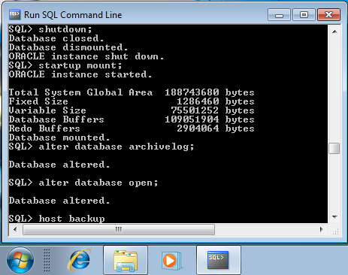Click the vertical scrollbar down arrow
Image resolution: width=348 pixels, height=275 pixels.
tap(334, 217)
